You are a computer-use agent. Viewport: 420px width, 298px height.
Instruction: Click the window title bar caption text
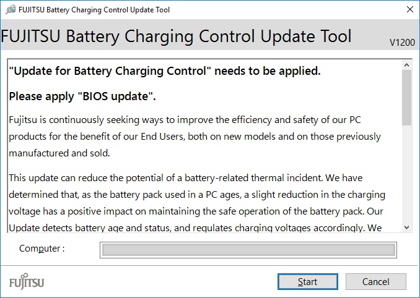(x=94, y=10)
